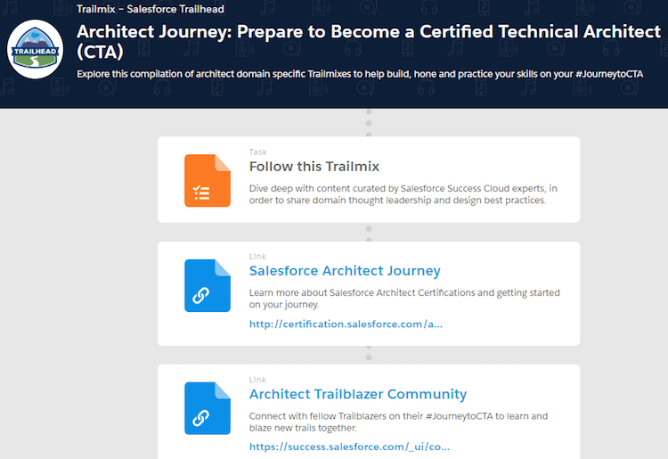
Task: Open the Salesforce Architect Journey title link
Action: [x=345, y=271]
